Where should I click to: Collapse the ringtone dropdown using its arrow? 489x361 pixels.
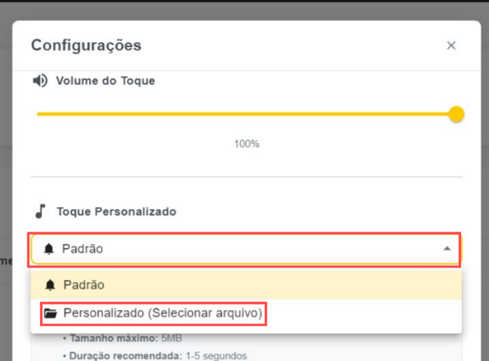(447, 249)
